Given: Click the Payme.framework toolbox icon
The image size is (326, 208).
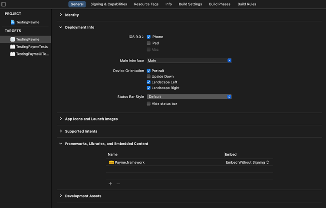Looking at the screenshot, I should 111,162.
